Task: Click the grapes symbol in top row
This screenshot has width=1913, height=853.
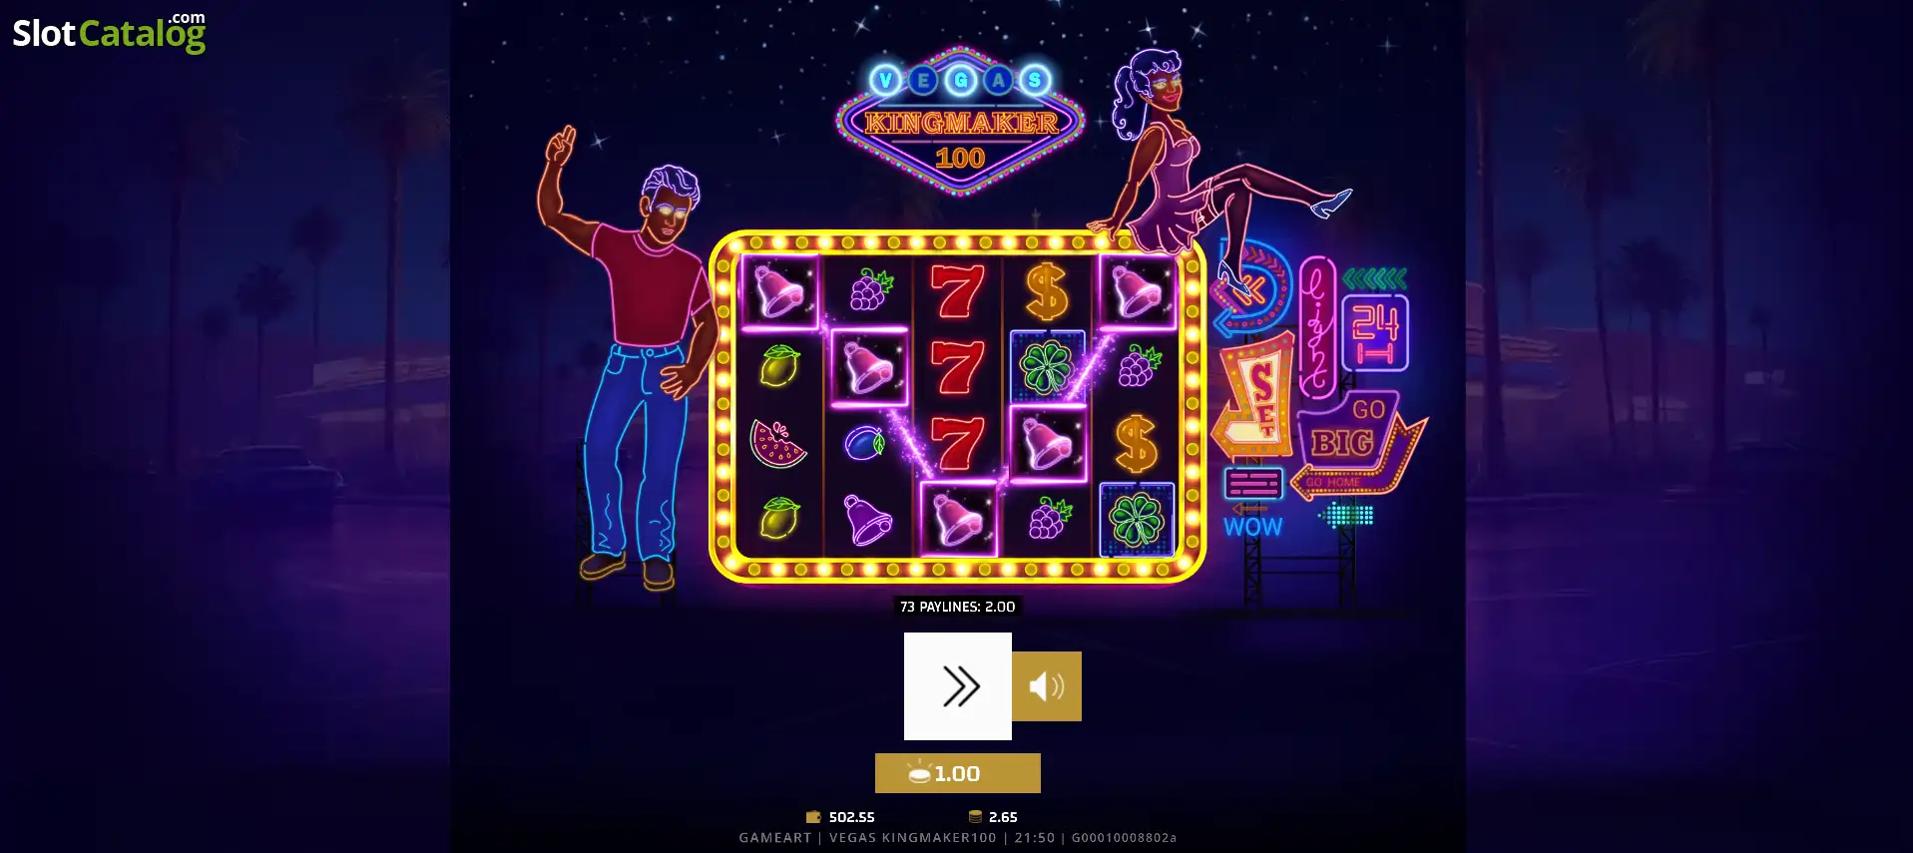Action: point(870,290)
